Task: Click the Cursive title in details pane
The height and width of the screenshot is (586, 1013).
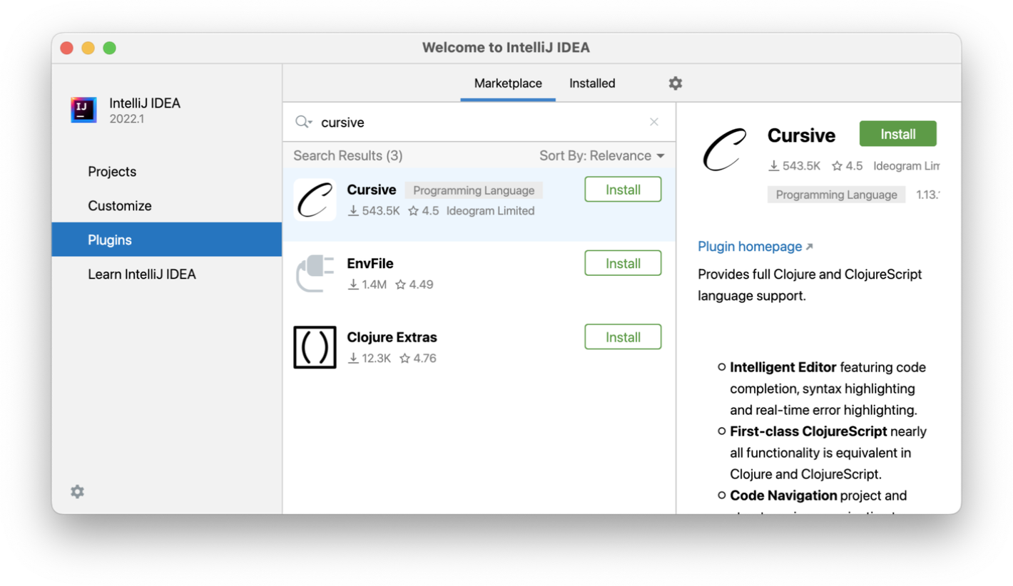Action: (801, 135)
